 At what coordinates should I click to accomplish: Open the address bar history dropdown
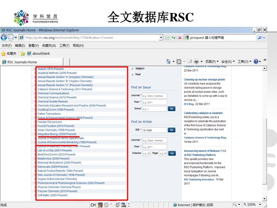tap(161, 37)
